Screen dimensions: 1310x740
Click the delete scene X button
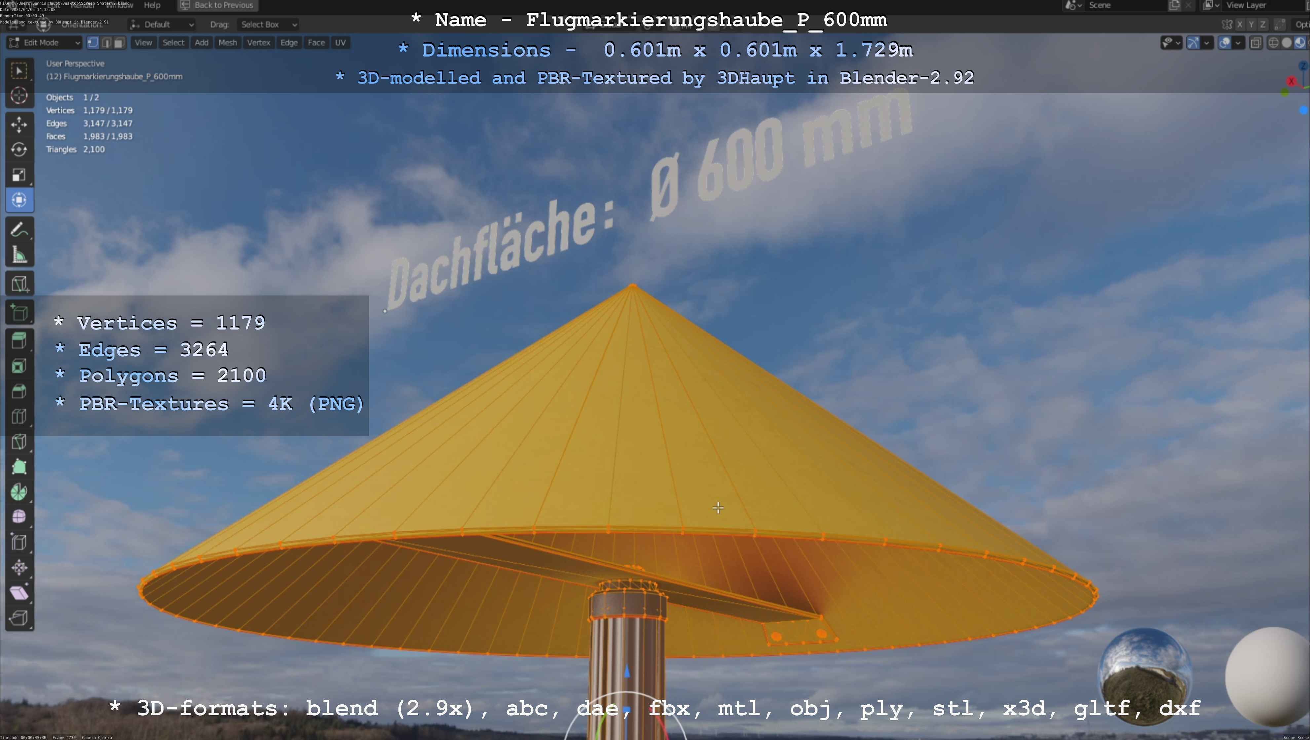pos(1188,5)
